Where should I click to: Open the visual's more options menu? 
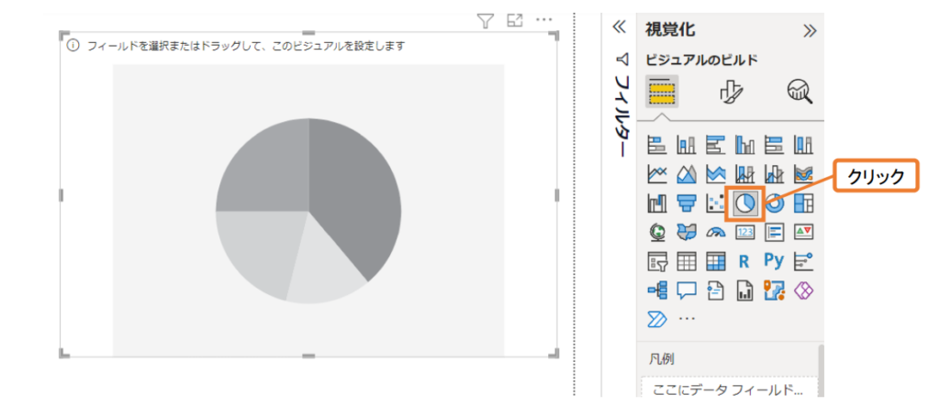(x=543, y=20)
